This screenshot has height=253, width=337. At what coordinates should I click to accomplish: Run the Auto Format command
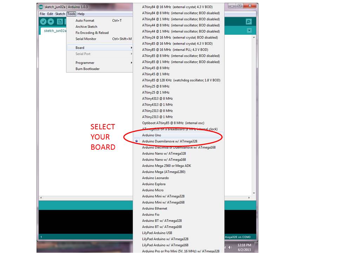84,20
